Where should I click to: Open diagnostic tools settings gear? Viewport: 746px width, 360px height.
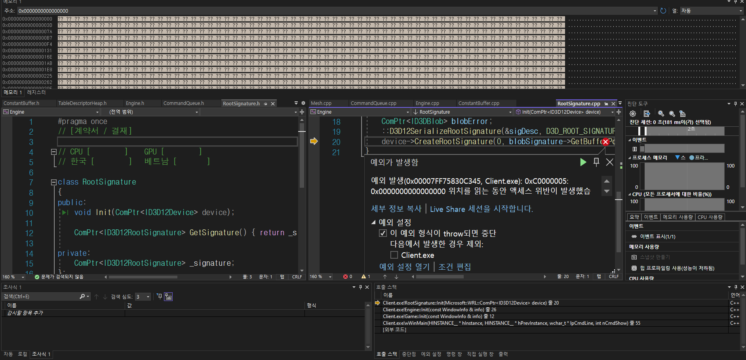(633, 114)
